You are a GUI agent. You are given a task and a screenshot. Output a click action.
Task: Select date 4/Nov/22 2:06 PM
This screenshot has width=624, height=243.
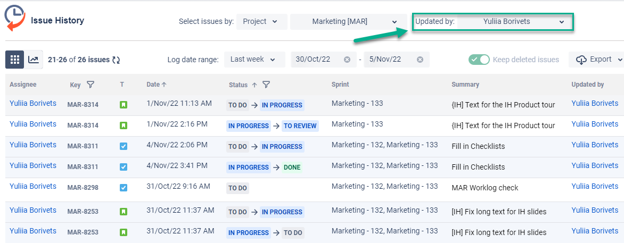pyautogui.click(x=177, y=145)
